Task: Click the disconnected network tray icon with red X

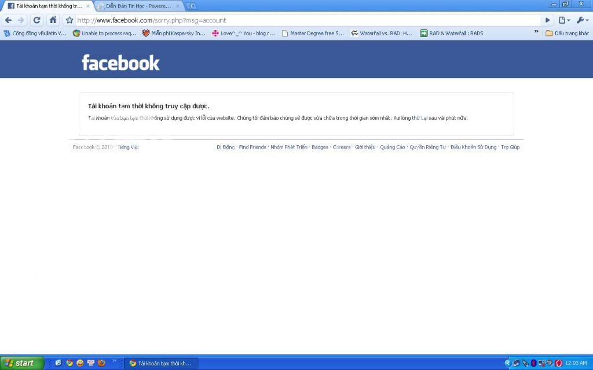Action: click(x=542, y=363)
